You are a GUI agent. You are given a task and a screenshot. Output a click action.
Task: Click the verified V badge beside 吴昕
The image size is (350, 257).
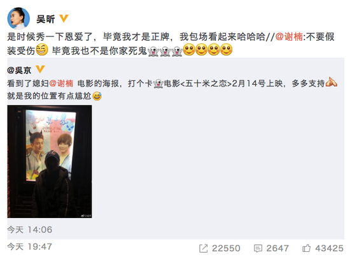[x=64, y=18]
